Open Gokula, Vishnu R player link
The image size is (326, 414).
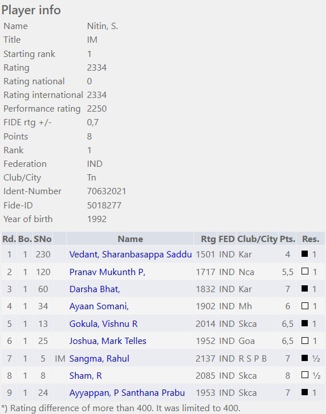pos(104,323)
